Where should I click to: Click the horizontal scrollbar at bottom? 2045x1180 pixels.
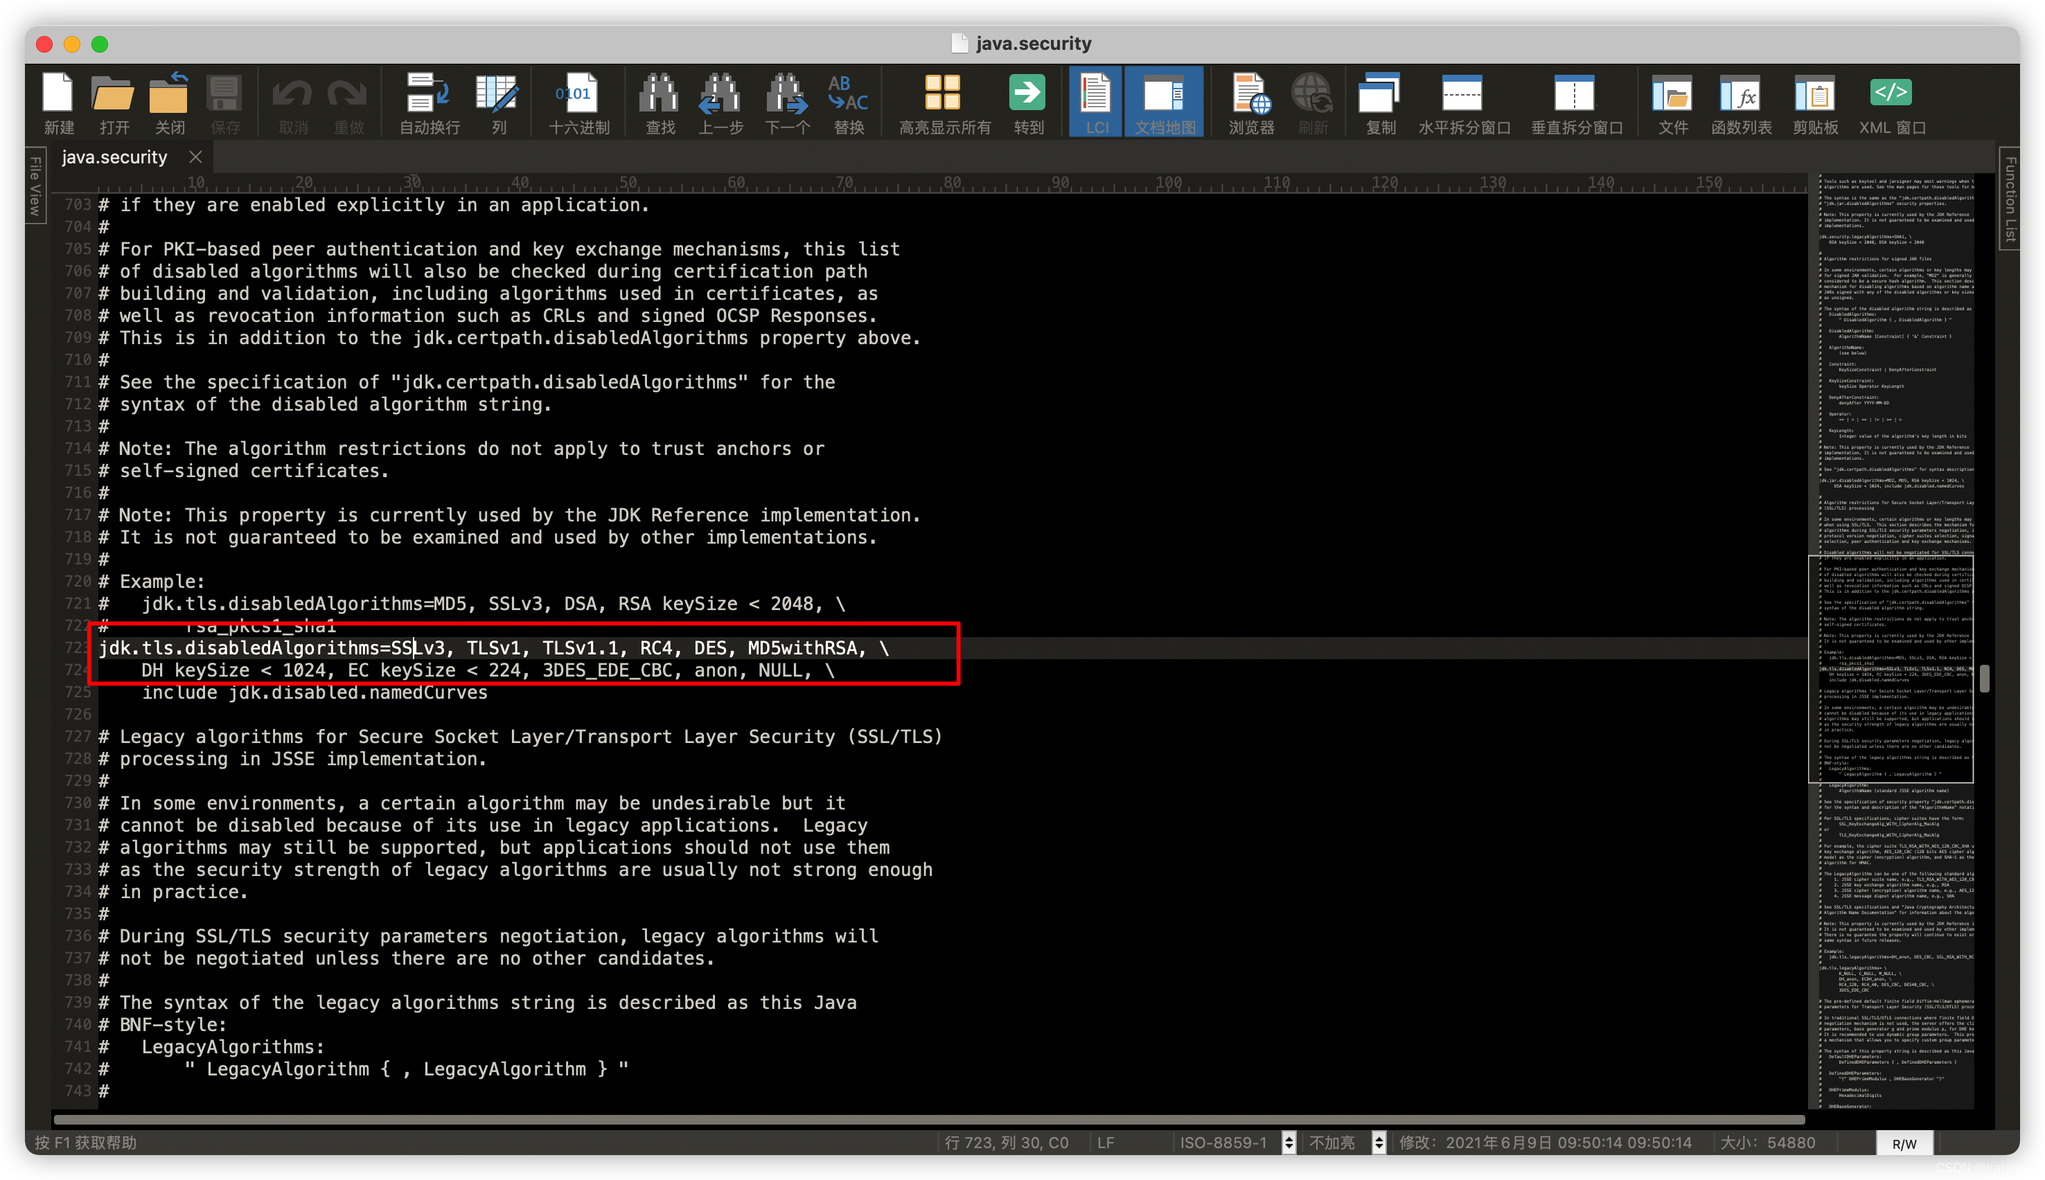[x=928, y=1119]
